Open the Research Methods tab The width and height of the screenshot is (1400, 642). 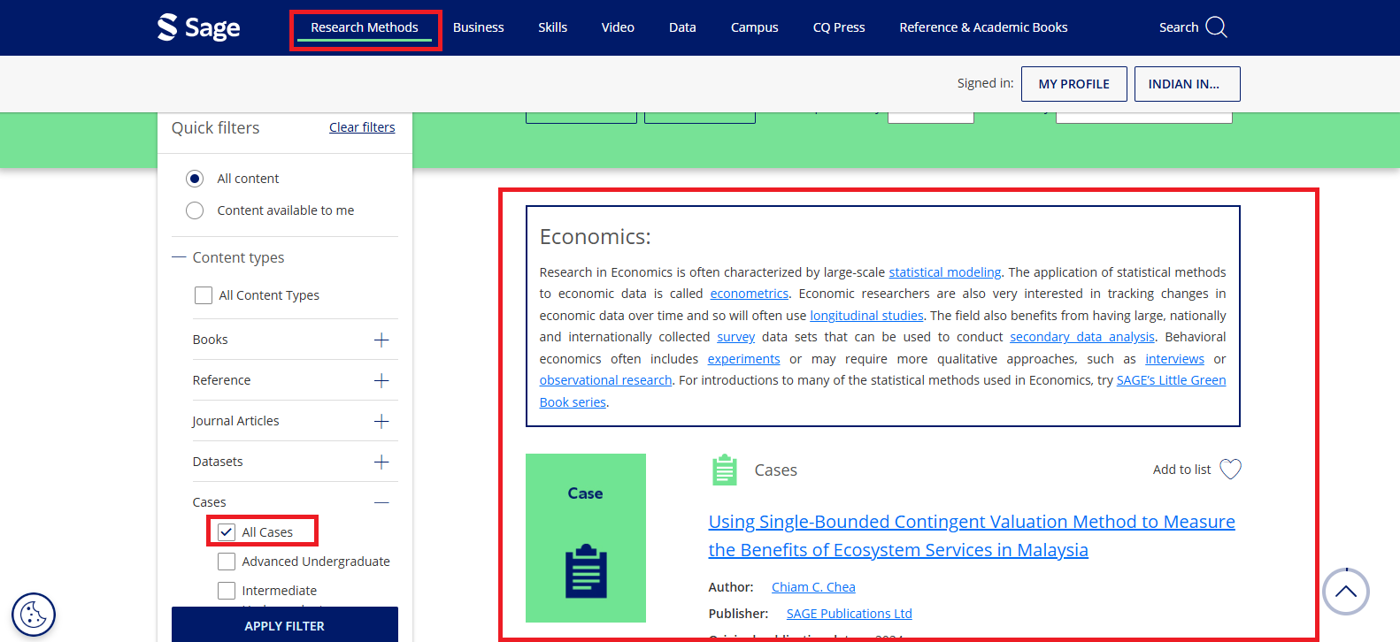pyautogui.click(x=364, y=27)
